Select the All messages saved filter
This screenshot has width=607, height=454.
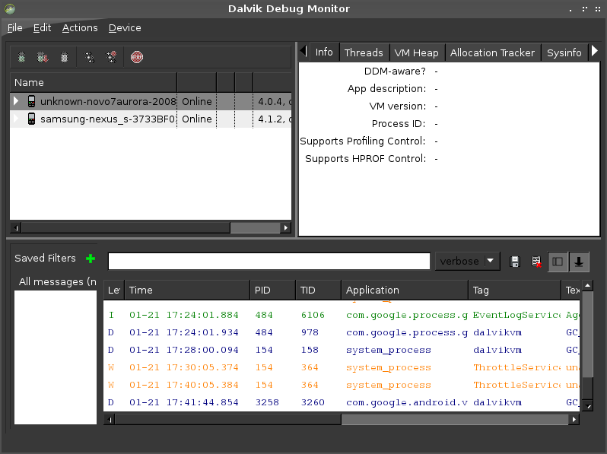(x=57, y=282)
